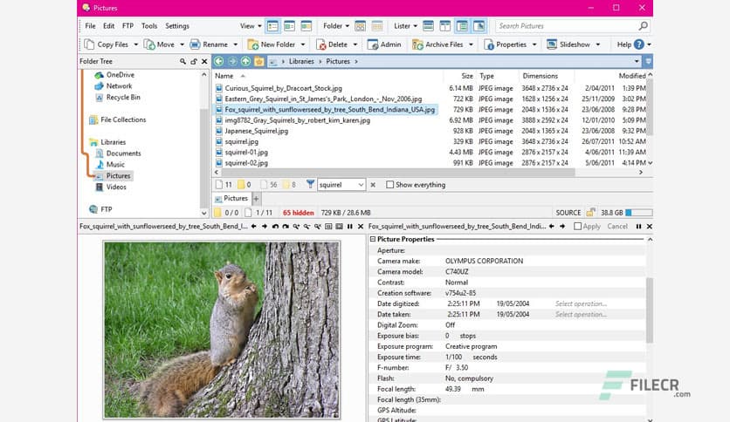The image size is (730, 422).
Task: Click the search magnifier icon in Folder Tree header
Action: (x=182, y=61)
